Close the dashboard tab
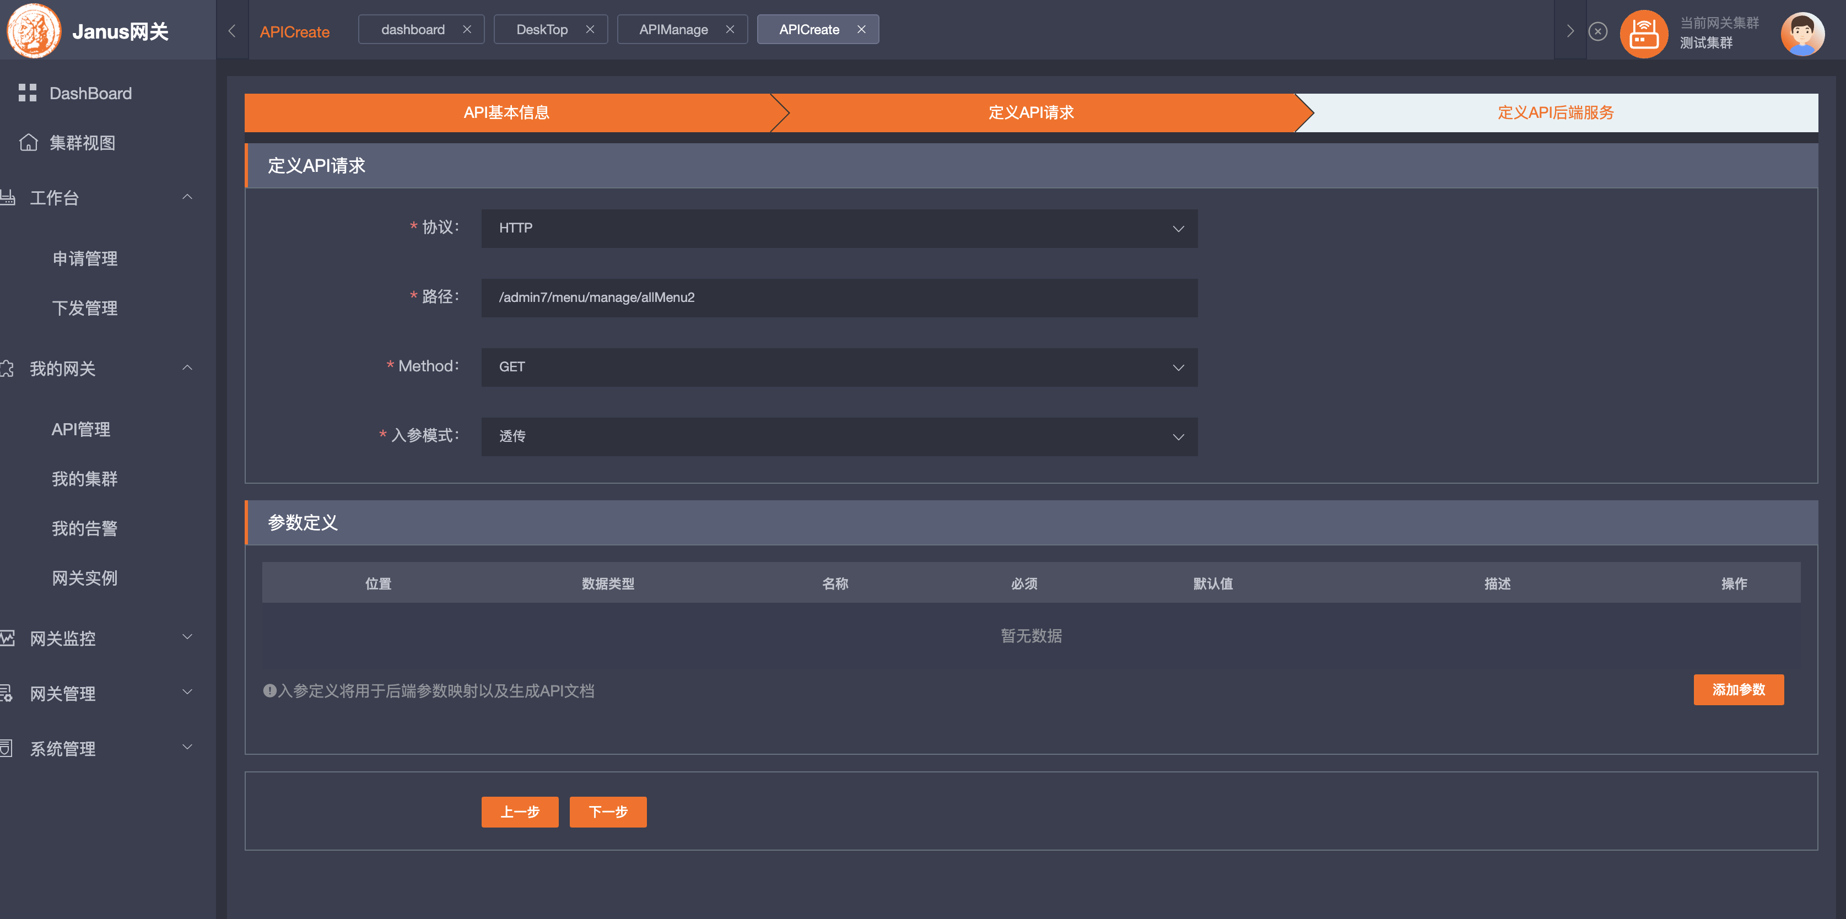The height and width of the screenshot is (919, 1846). point(467,29)
